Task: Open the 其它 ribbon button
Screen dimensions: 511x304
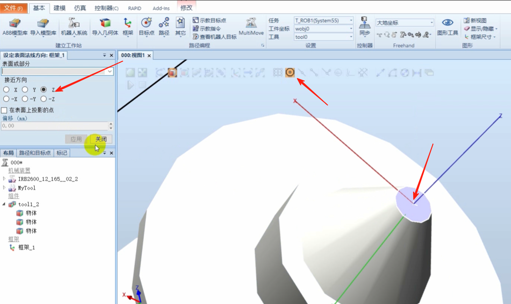Action: (180, 27)
